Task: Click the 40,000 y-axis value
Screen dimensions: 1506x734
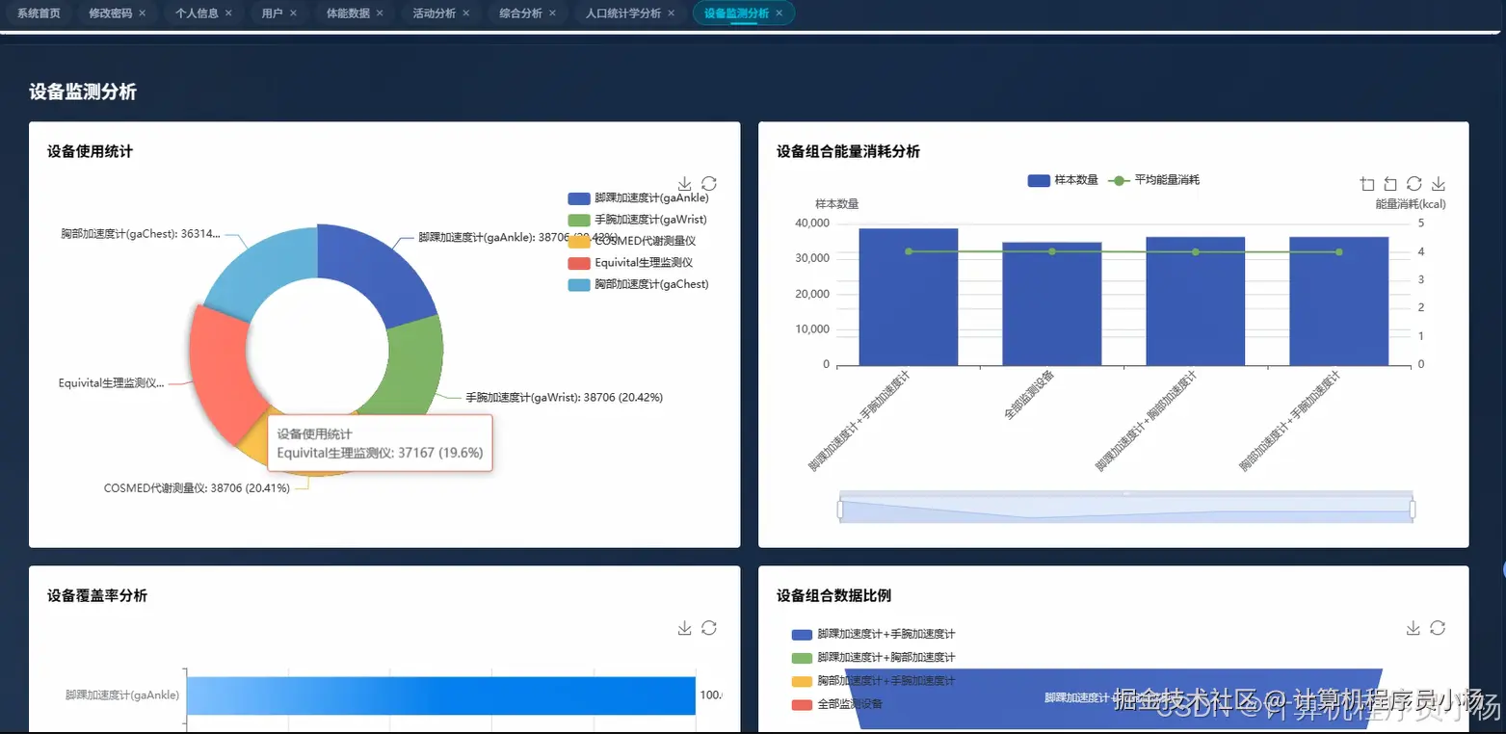Action: tap(810, 223)
